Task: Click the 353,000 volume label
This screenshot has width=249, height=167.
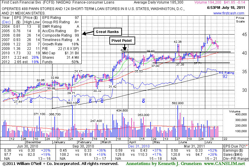Action: [143, 115]
